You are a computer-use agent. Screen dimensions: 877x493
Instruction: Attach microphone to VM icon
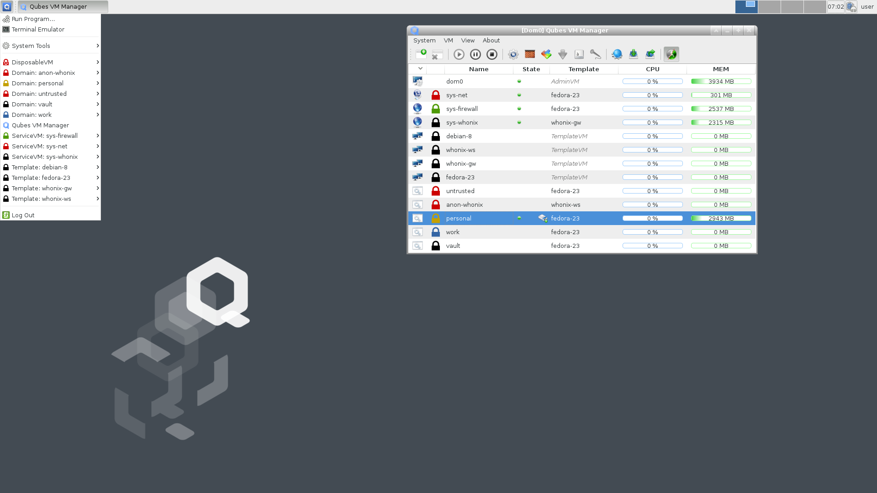tap(596, 54)
